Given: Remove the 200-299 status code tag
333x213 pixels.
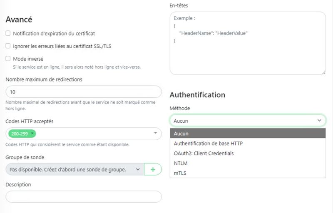Looking at the screenshot, I should (32, 133).
